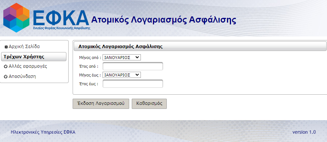Click the gear icon beside Αρχική Σελίδα
Viewport: 327px width, 142px height.
click(6, 47)
